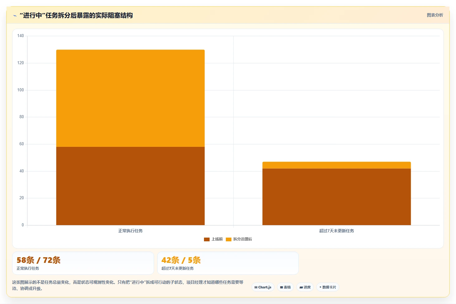This screenshot has width=456, height=304.
Task: Click the dark orange 上线前 segment of 正常执行任务 bar
Action: (x=130, y=186)
